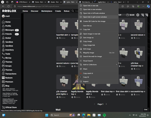This screenshot has width=151, height=118.
Task: Expand Add to Collections submenu
Action: (x=98, y=65)
